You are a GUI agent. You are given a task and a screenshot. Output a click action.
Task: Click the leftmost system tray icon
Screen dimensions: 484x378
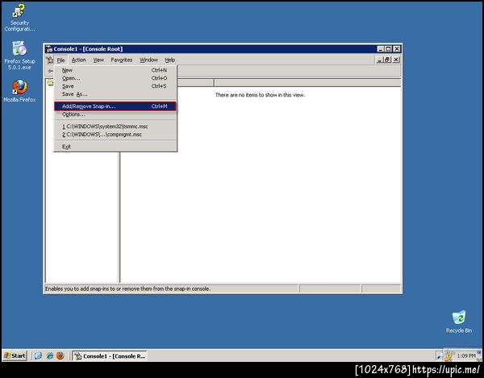(x=440, y=356)
